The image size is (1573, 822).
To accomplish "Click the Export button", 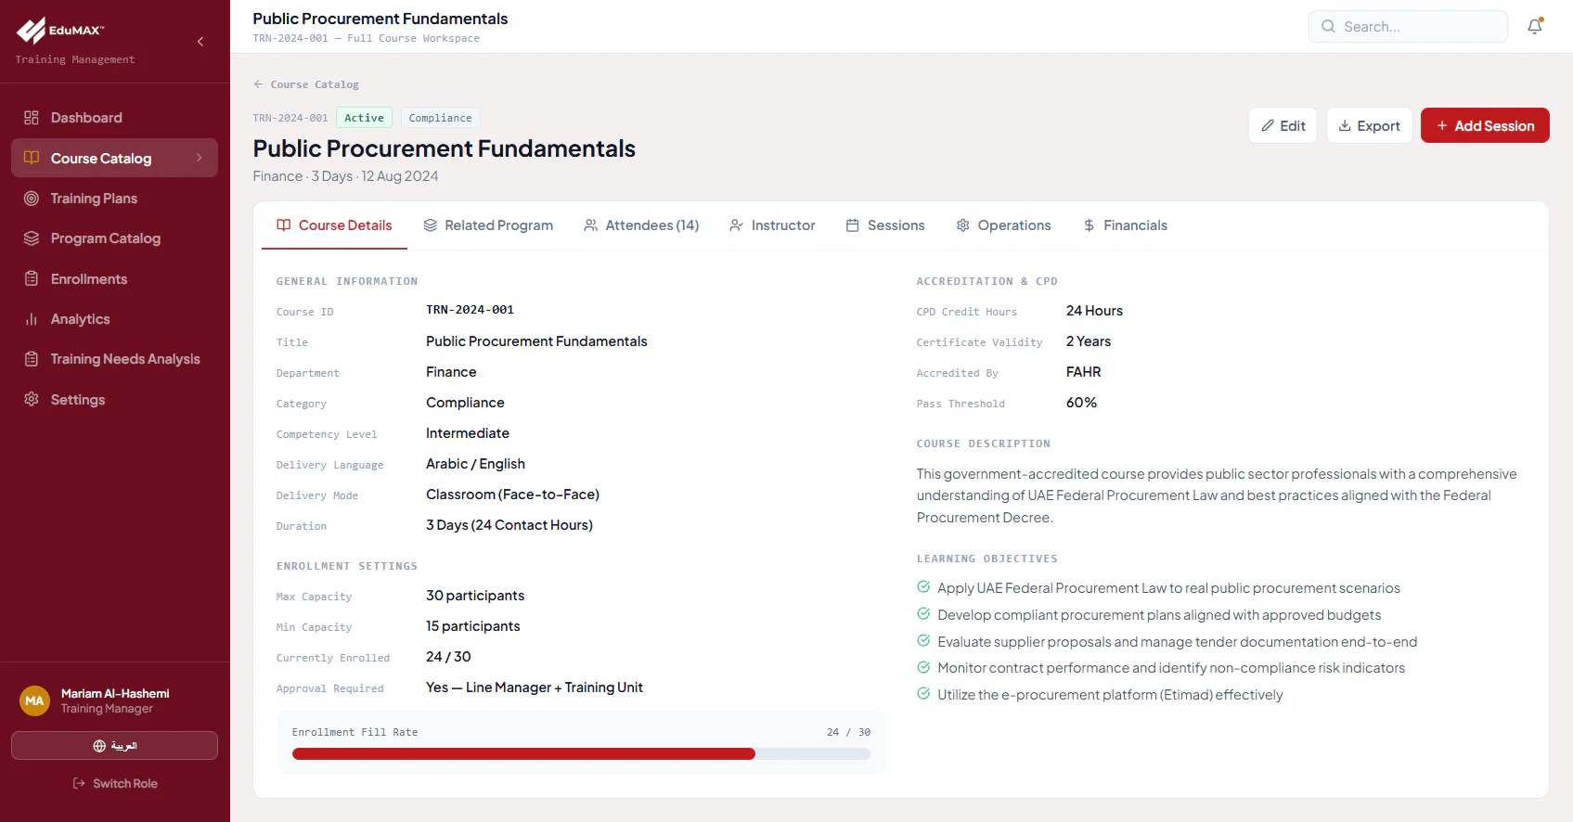I will [x=1369, y=126].
